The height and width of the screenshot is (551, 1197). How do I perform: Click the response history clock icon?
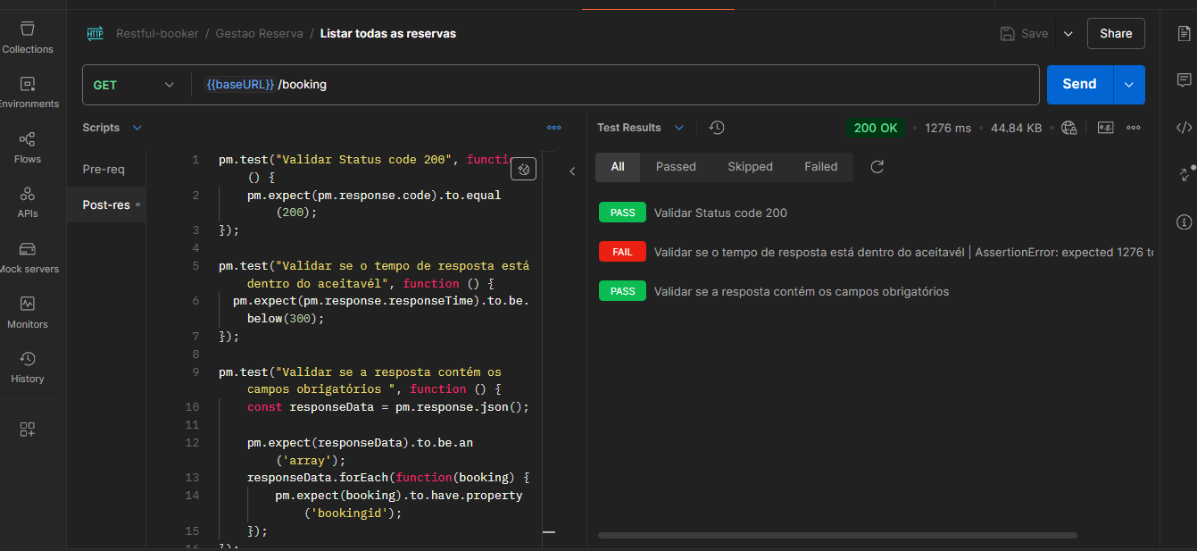point(717,128)
